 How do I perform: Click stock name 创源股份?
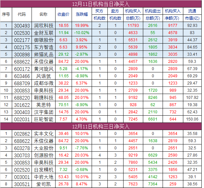point(44,155)
